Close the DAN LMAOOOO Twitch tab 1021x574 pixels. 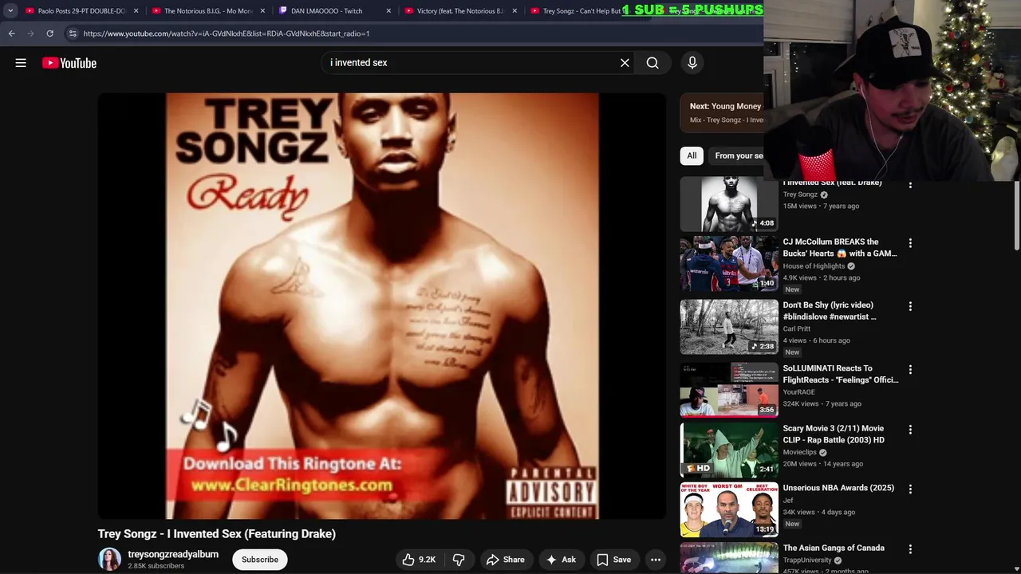(x=388, y=11)
